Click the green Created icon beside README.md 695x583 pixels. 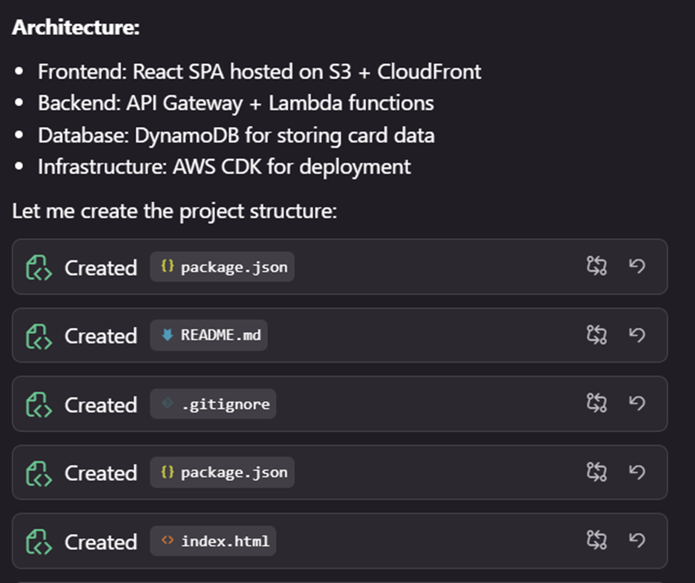coord(38,336)
